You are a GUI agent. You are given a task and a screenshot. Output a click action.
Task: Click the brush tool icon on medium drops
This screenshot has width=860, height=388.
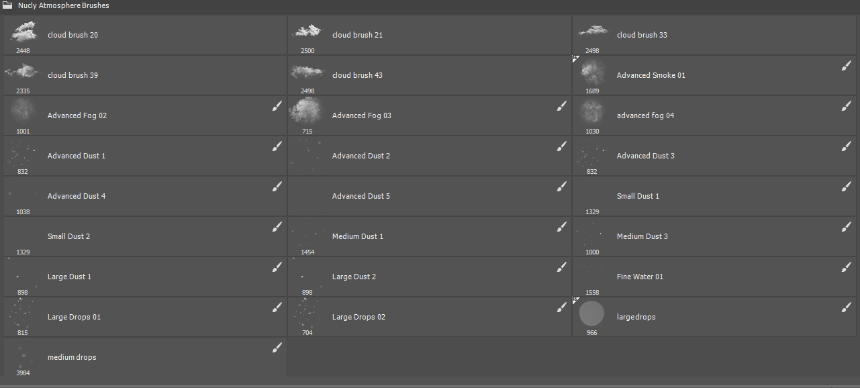click(x=277, y=348)
